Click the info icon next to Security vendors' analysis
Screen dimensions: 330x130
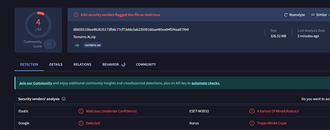pos(64,99)
